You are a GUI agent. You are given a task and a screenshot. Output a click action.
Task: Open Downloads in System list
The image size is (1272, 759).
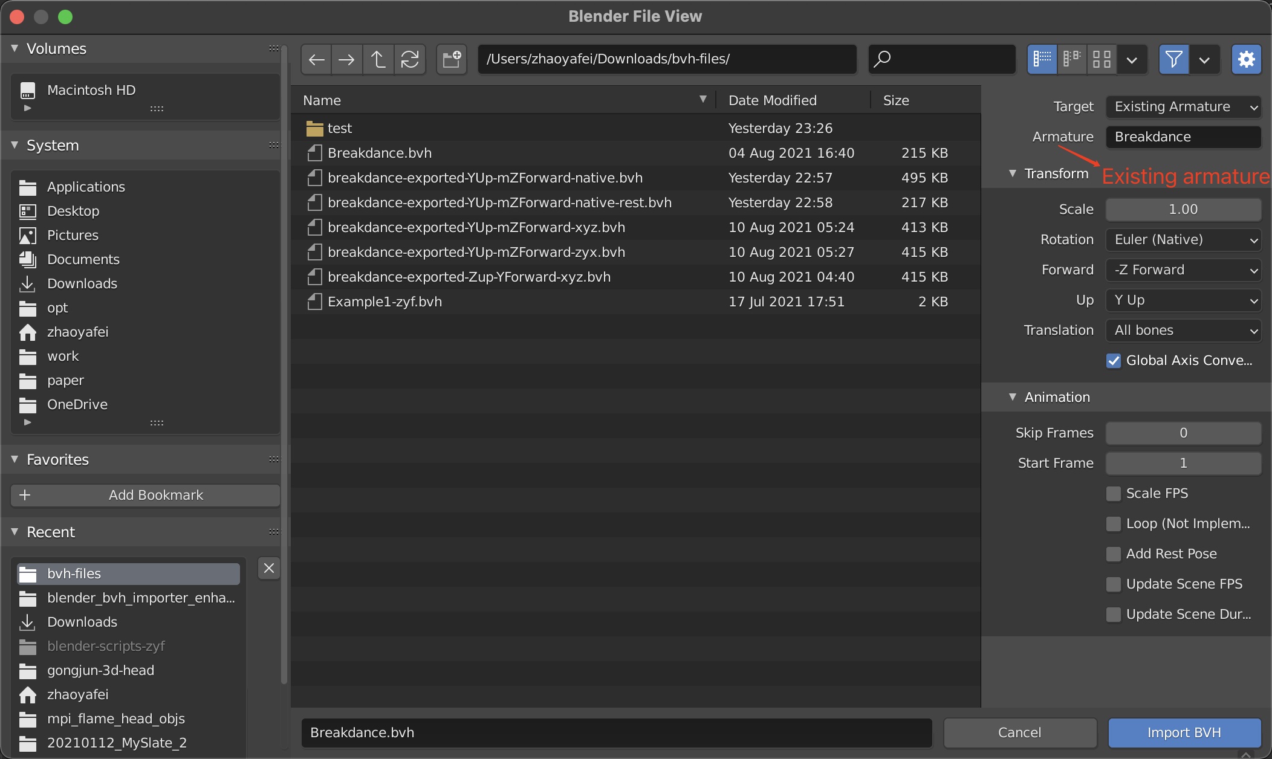82,283
